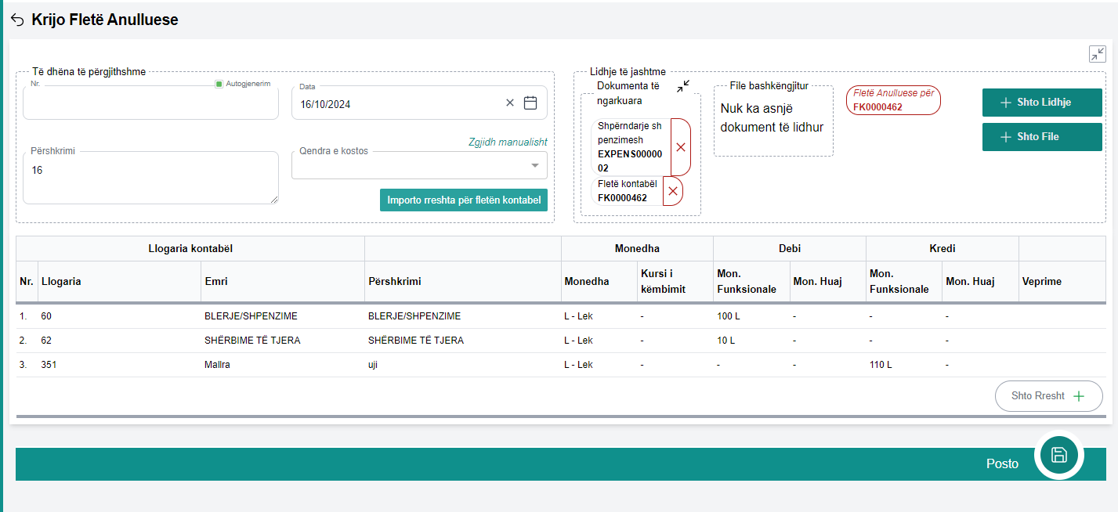Screen dimensions: 1118x512
Task: Remove the FK0000462 Fletë kontabël link
Action: (x=672, y=191)
